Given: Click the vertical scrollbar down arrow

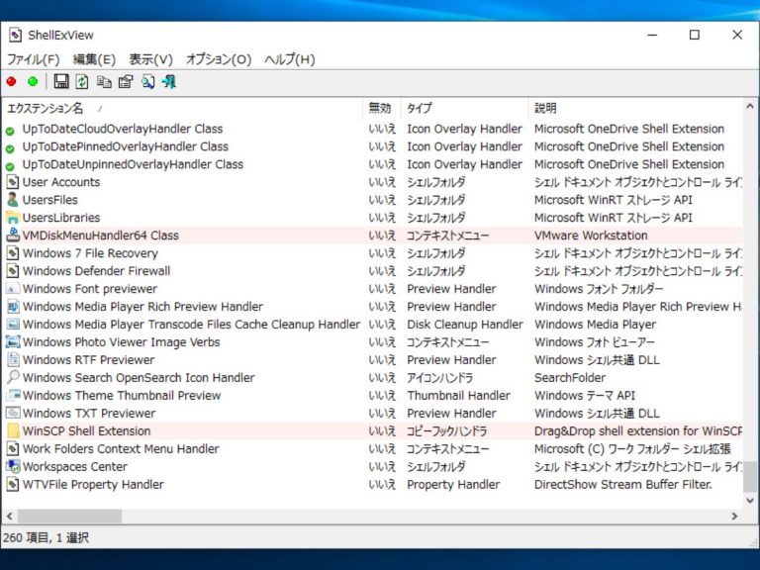Looking at the screenshot, I should (750, 500).
